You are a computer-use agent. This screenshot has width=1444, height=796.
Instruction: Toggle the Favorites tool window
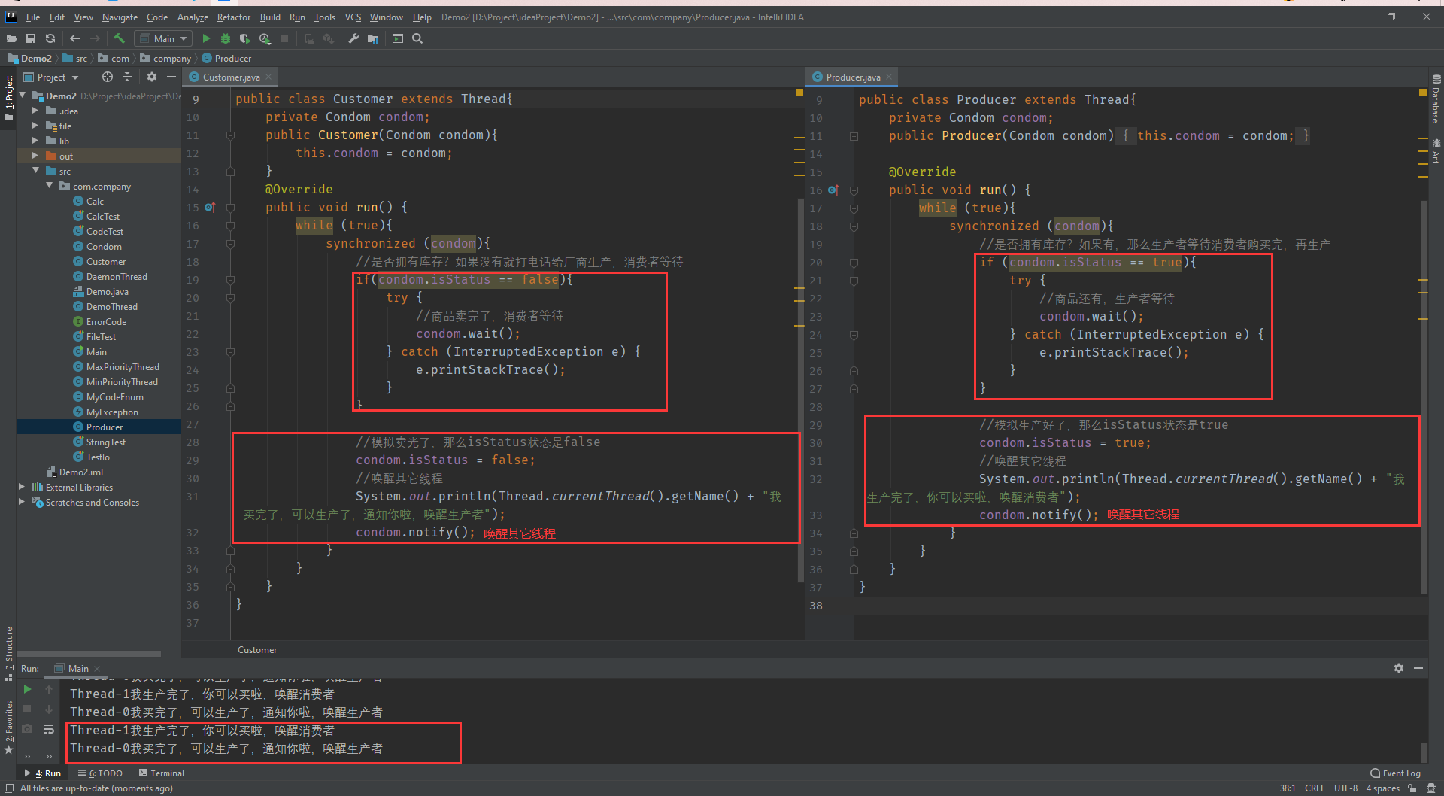pos(9,727)
